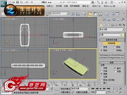Screen dimensions: 127x95
Task: Open the Material Editor icon
Action: click(106, 14)
